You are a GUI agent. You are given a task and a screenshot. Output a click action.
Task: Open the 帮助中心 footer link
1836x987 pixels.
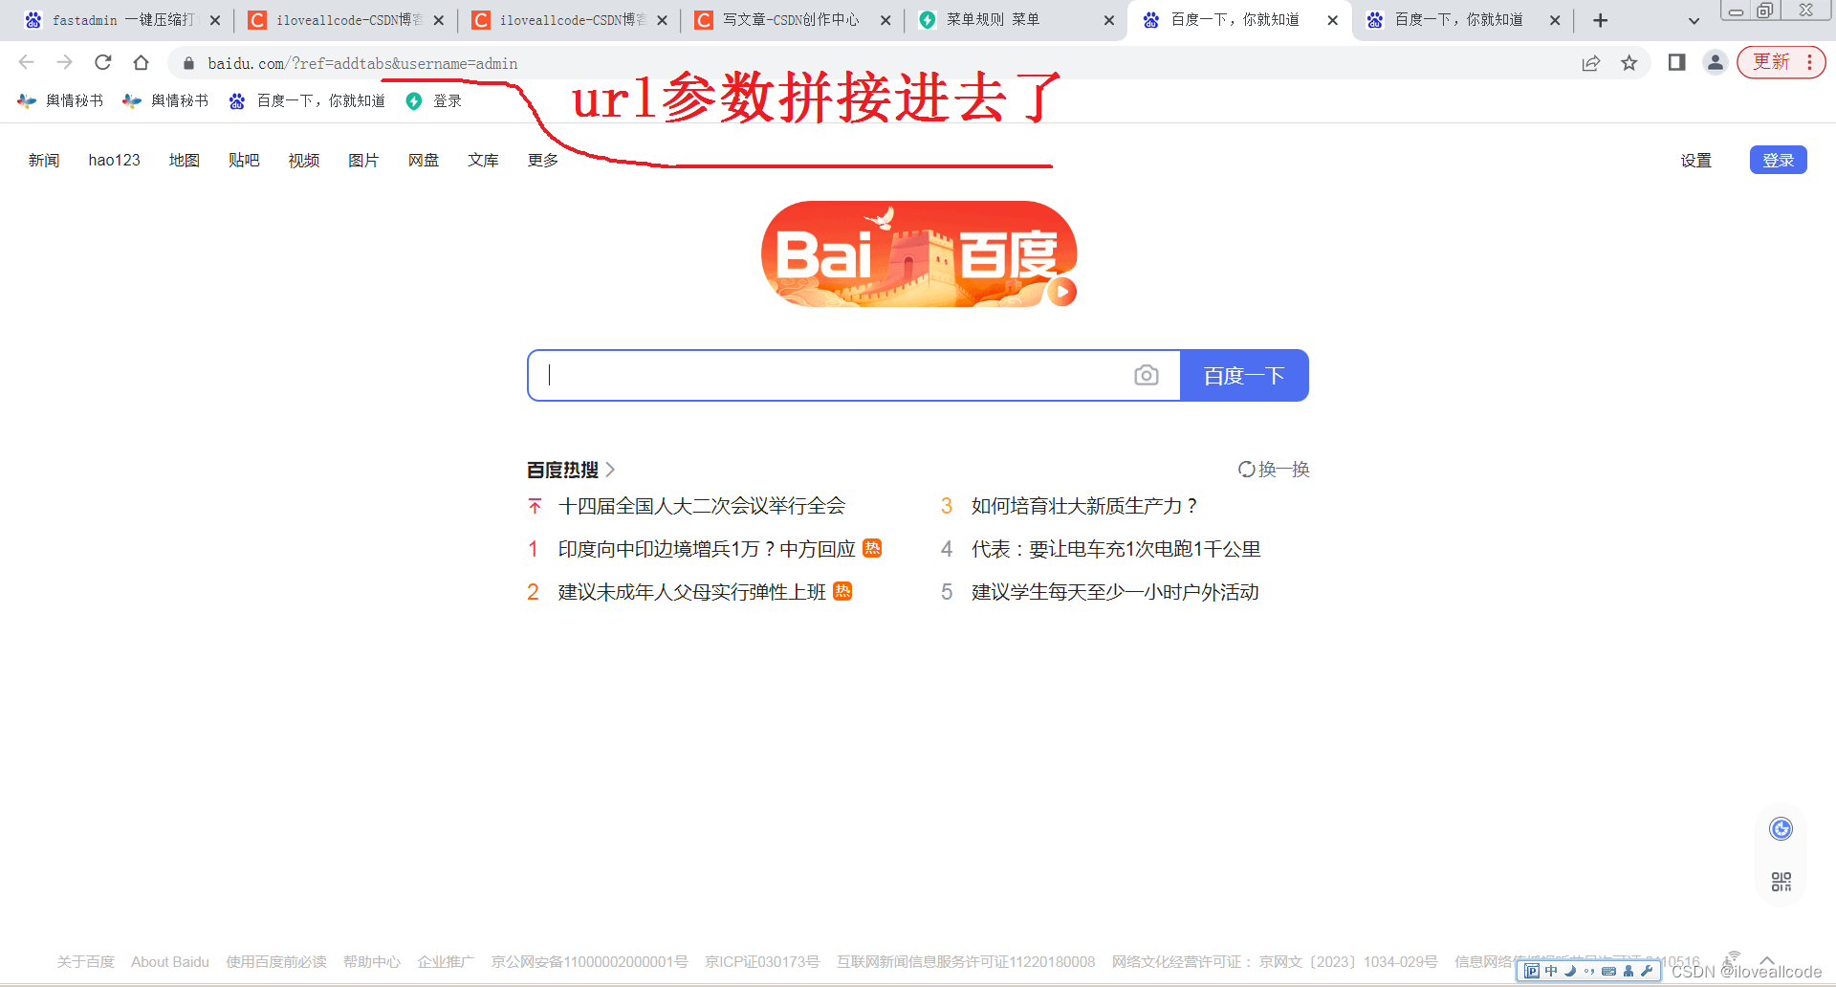pos(372,961)
